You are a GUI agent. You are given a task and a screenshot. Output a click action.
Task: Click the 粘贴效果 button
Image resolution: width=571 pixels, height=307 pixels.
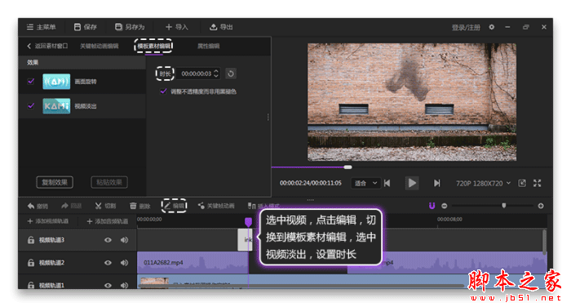pos(109,182)
